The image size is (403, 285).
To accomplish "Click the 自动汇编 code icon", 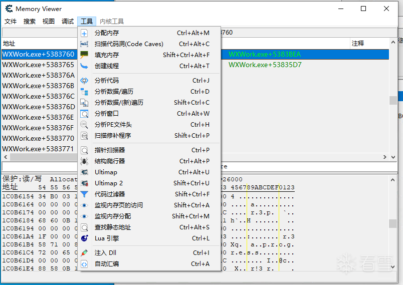I will (x=84, y=264).
